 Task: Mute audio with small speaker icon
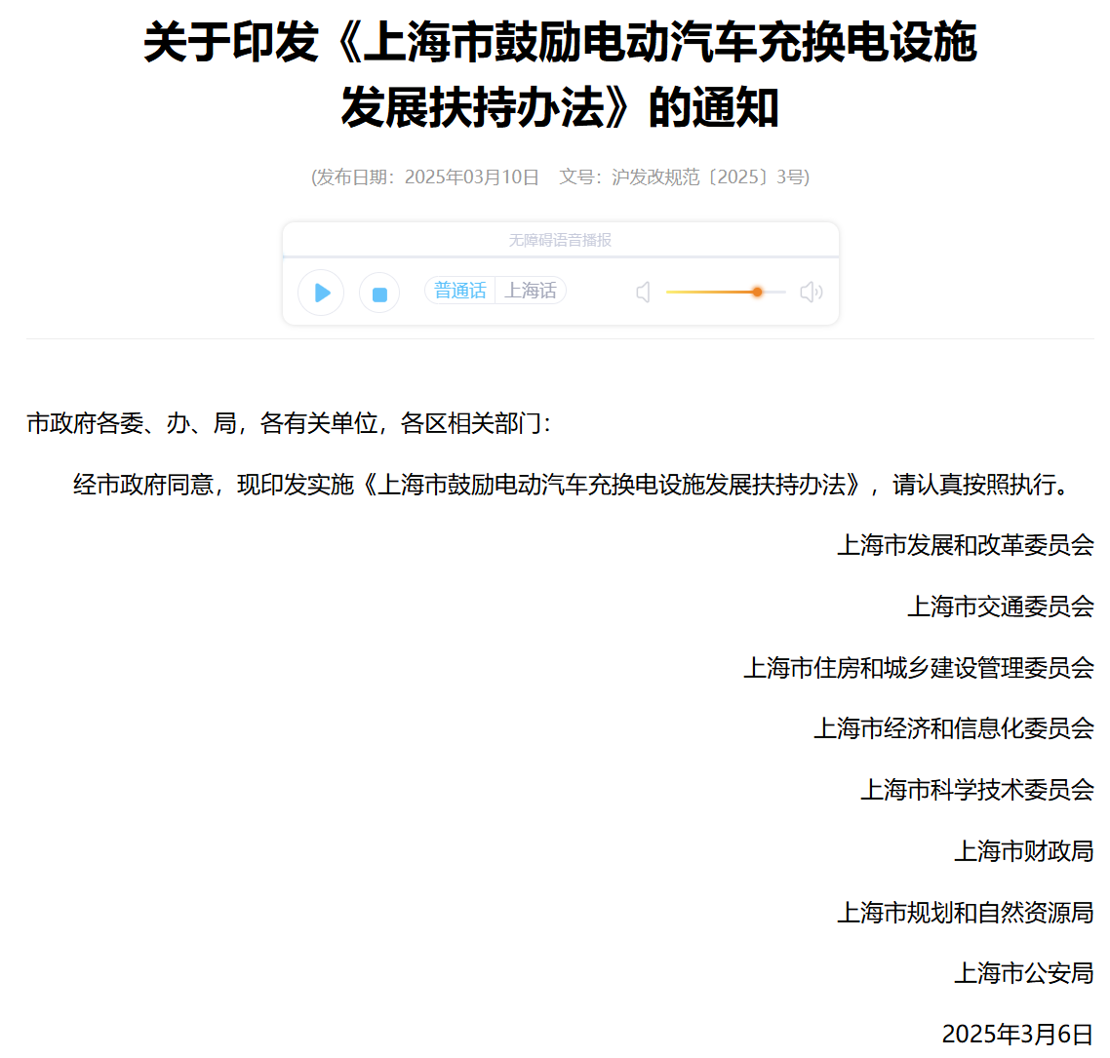(644, 293)
